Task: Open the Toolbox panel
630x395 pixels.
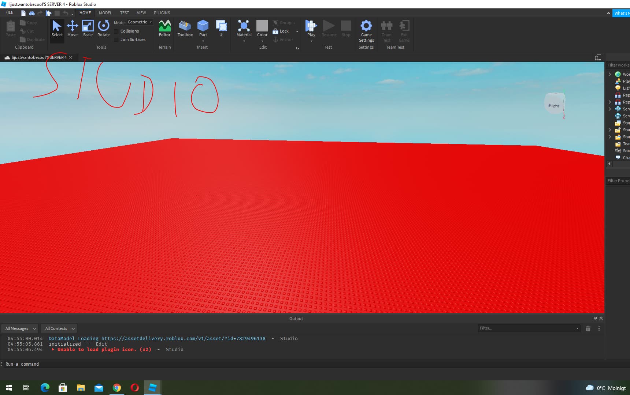Action: pos(185,28)
